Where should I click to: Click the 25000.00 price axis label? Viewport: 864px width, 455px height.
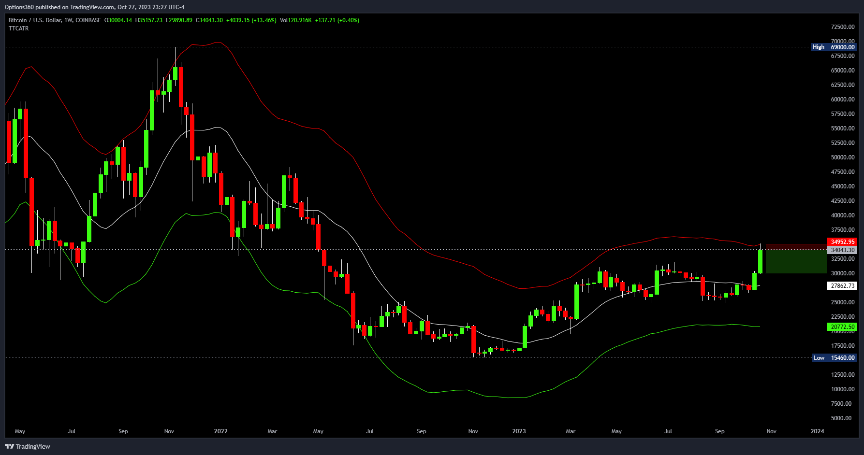[x=843, y=302]
